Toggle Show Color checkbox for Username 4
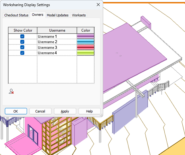The height and width of the screenshot is (155, 185). pos(22,53)
